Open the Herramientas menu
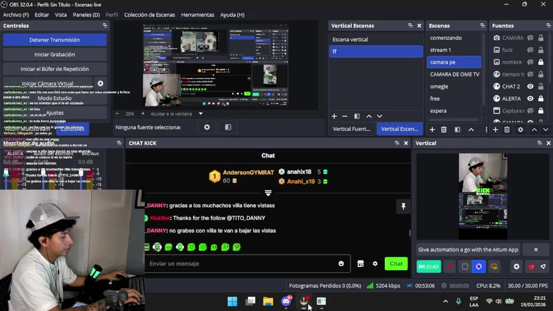Screen dimensions: 553x311 coord(197,15)
